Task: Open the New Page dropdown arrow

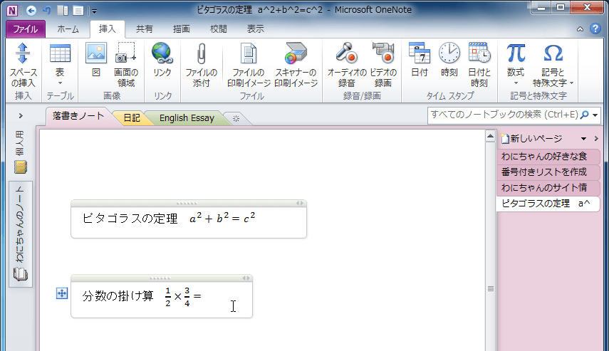Action: (x=583, y=139)
